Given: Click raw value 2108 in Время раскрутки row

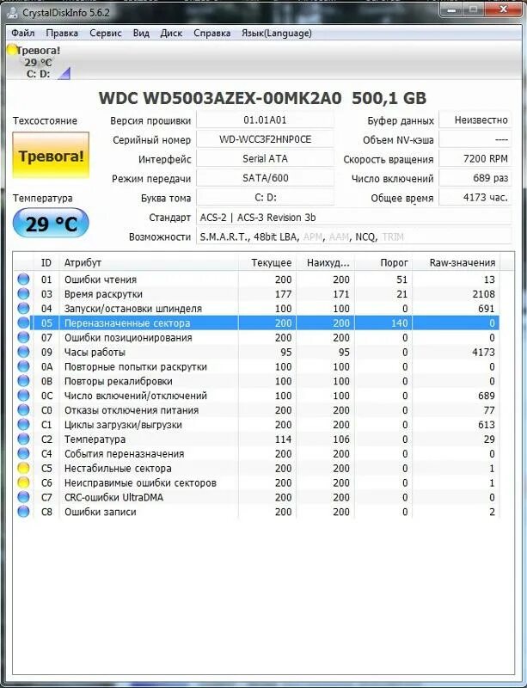Looking at the screenshot, I should point(483,294).
